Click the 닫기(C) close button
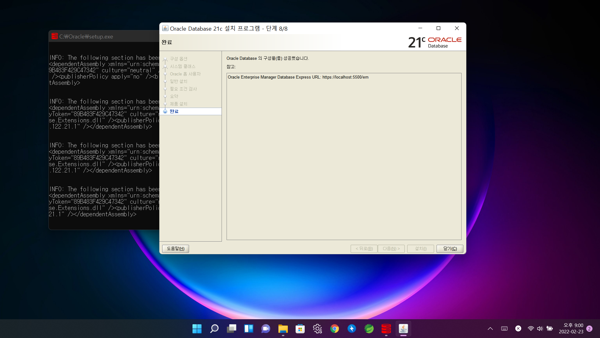Viewport: 600px width, 338px height. pyautogui.click(x=450, y=248)
